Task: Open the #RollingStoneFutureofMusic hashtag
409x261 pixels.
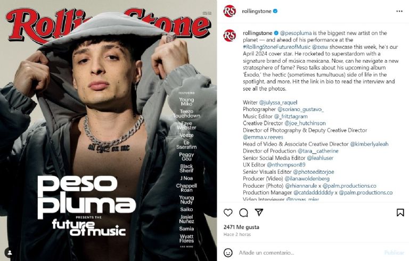Action: pyautogui.click(x=277, y=47)
